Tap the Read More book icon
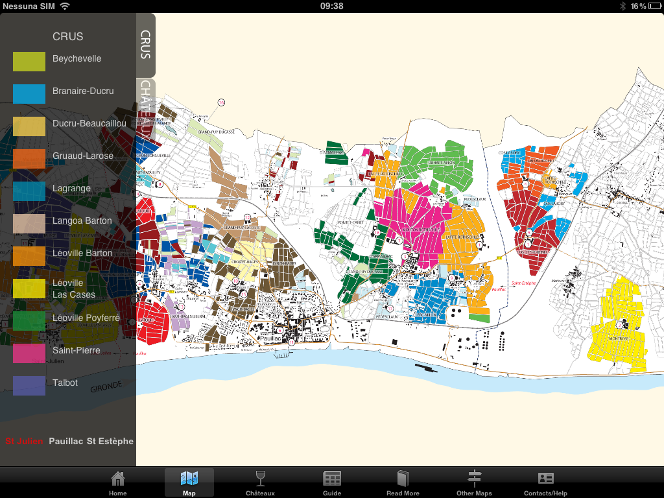The height and width of the screenshot is (498, 664). pyautogui.click(x=403, y=479)
